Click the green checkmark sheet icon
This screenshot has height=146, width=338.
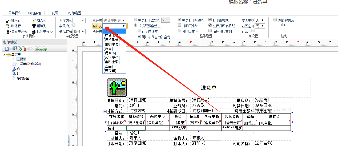(x=45, y=48)
